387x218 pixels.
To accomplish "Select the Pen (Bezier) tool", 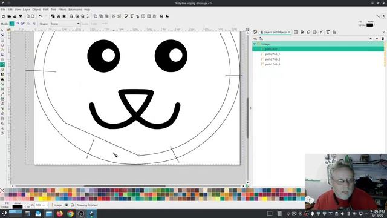I will [x=2, y=65].
